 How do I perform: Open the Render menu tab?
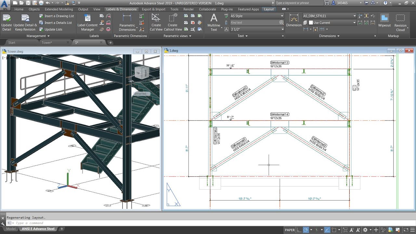(188, 9)
